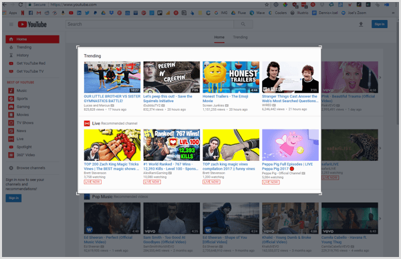Viewport: 401px width, 259px height.
Task: Open Camila Cabello Havana video thumbnail
Action: [350, 218]
